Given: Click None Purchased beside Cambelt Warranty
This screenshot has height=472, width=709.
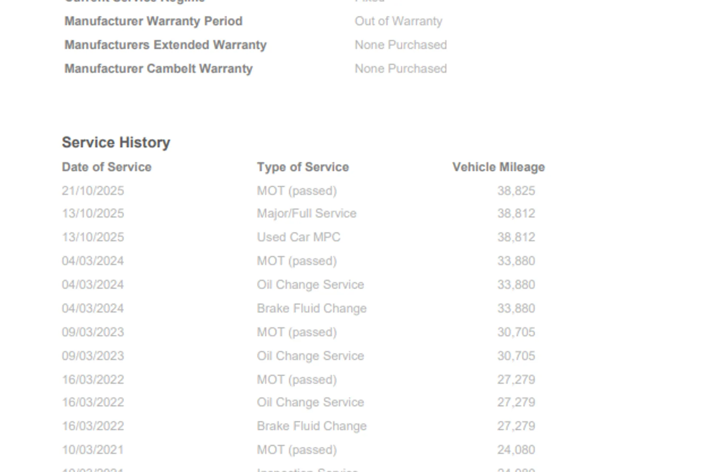Looking at the screenshot, I should tap(401, 69).
